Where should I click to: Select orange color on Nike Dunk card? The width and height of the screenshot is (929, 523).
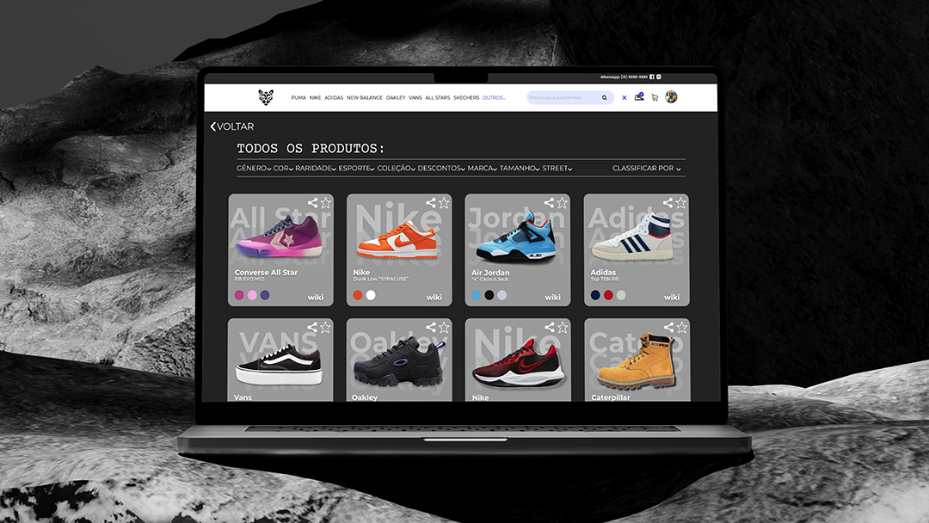point(358,295)
